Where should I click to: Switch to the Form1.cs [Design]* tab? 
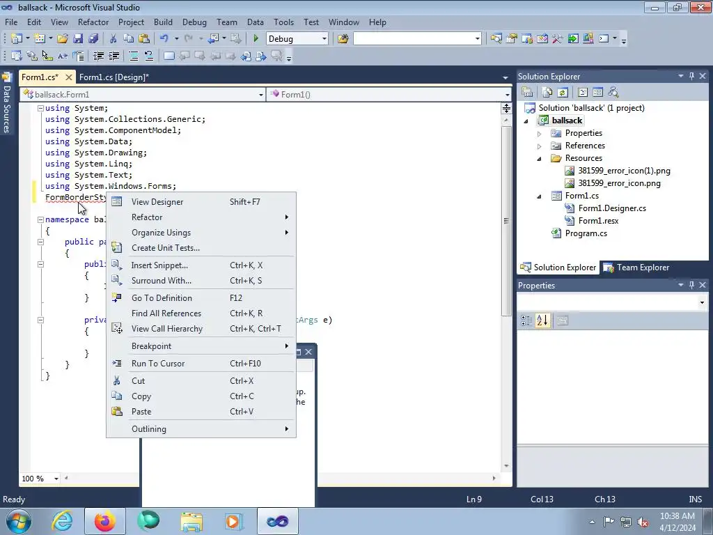pyautogui.click(x=113, y=77)
